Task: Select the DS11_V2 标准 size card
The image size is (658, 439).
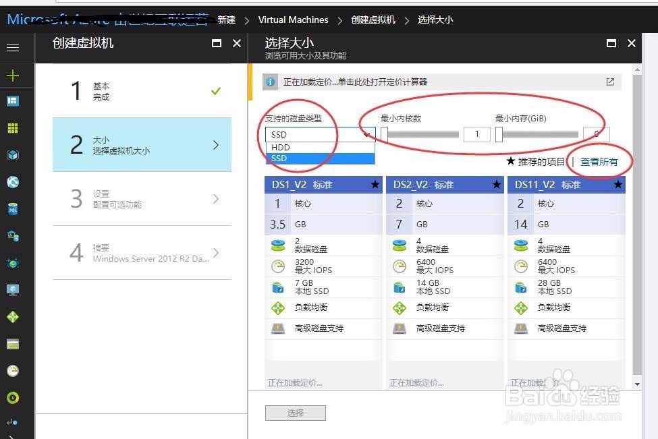Action: (566, 283)
